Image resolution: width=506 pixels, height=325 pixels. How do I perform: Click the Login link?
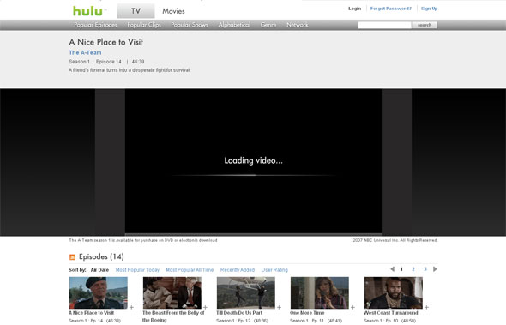355,9
